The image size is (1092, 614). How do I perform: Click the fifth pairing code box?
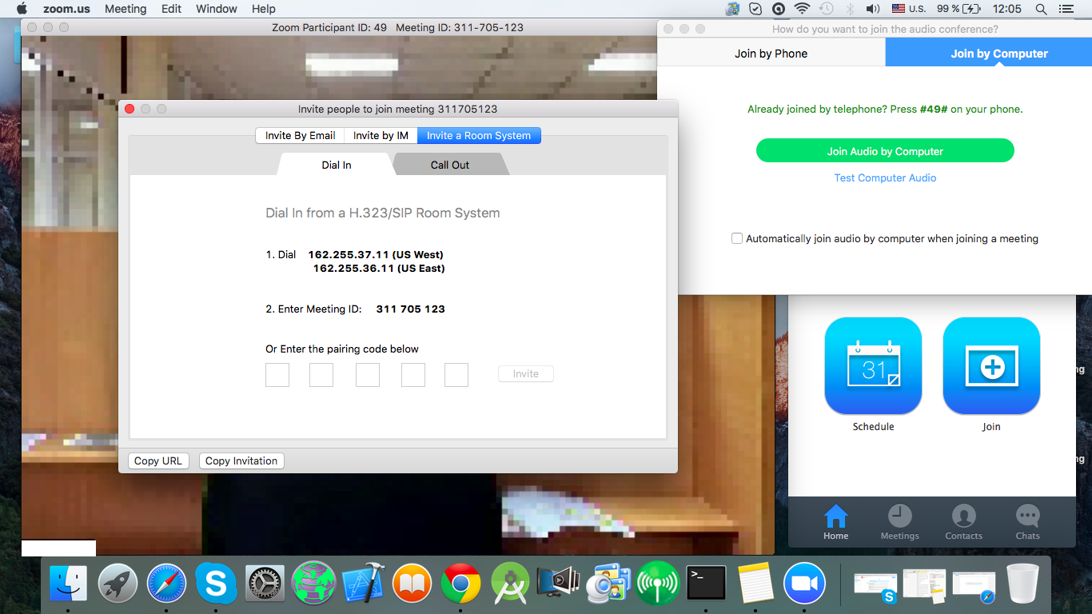pyautogui.click(x=456, y=375)
